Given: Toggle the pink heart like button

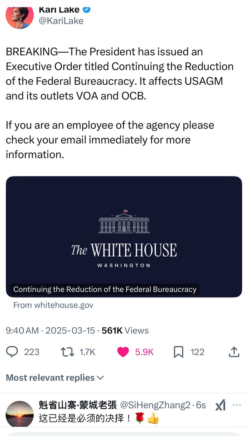Looking at the screenshot, I should [123, 352].
